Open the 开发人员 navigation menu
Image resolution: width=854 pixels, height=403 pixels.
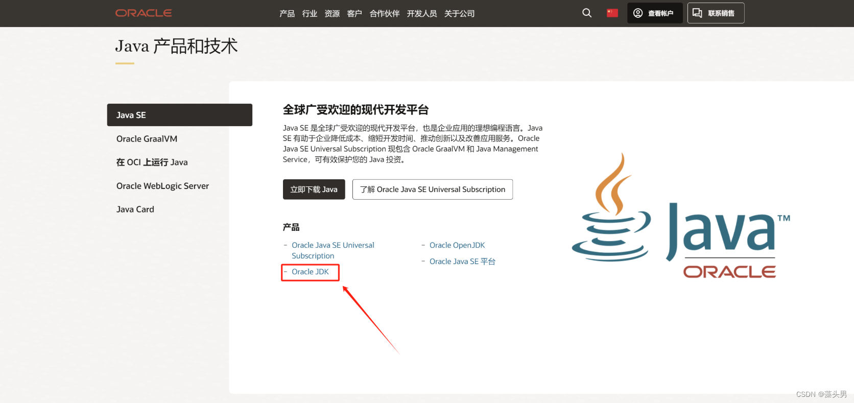pyautogui.click(x=422, y=13)
